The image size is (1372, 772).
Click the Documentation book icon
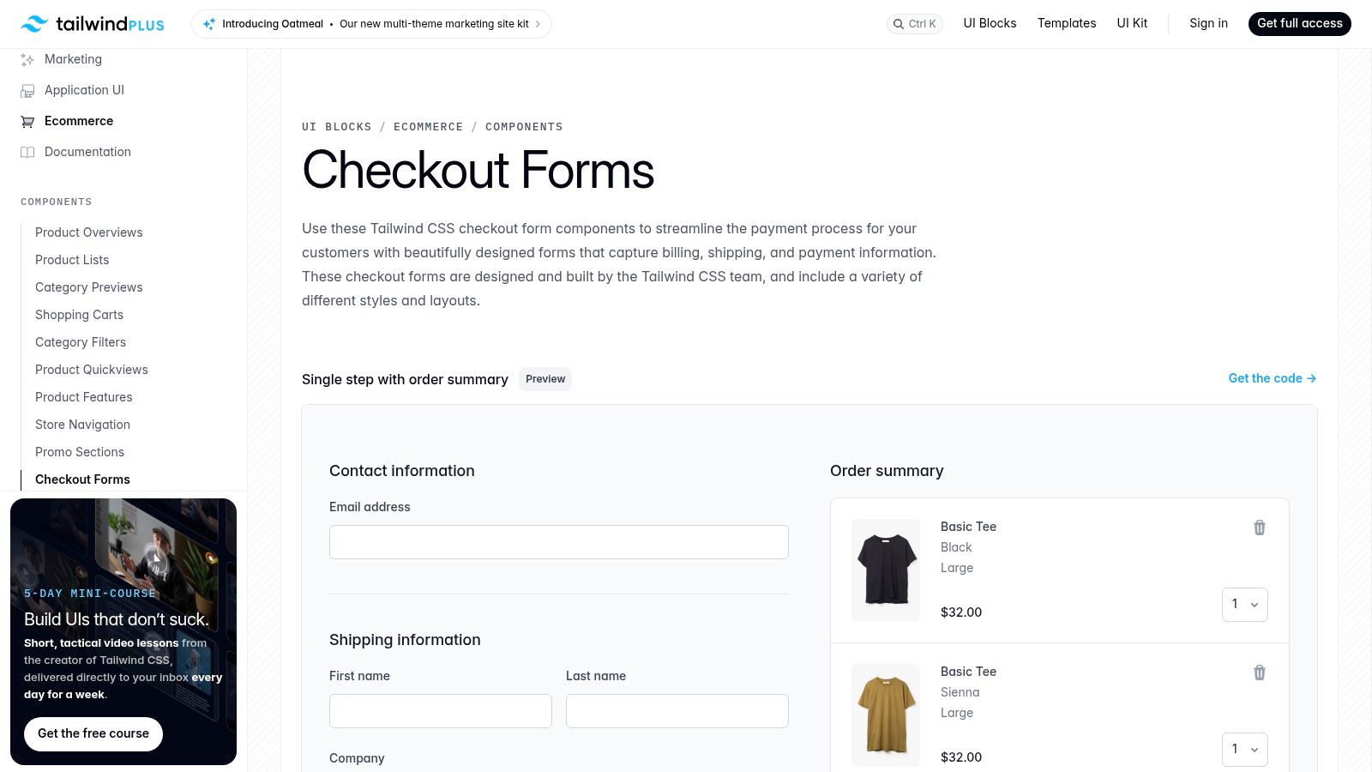[27, 153]
